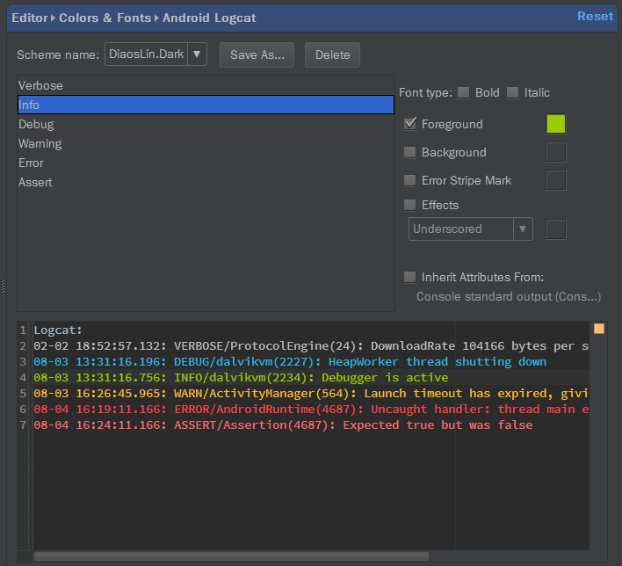
Task: Click the Logcat: header line in the preview
Action: (58, 330)
